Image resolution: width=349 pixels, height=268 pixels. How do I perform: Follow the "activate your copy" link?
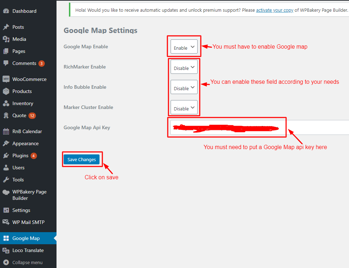pyautogui.click(x=274, y=10)
